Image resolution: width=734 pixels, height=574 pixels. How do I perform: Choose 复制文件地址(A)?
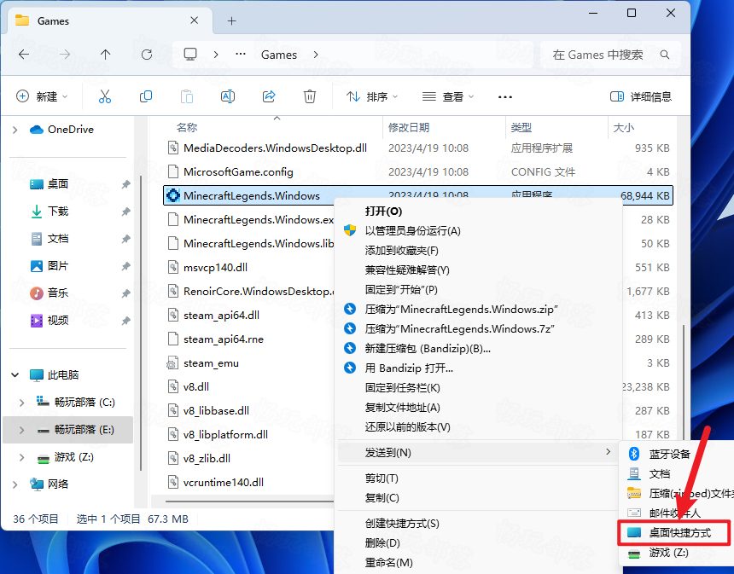[x=480, y=408]
